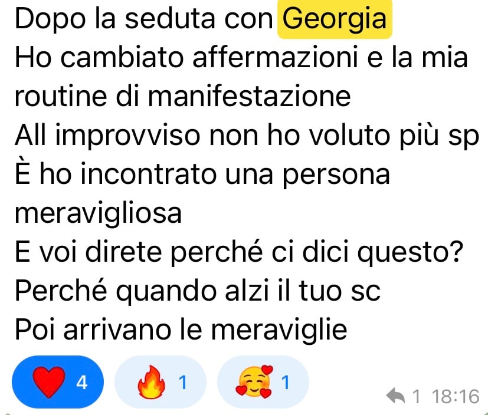Click 'E voi direte perché ci dici questo?'

click(x=240, y=252)
